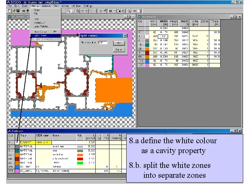Minimize the Colours window
This screenshot has height=185, width=247.
[x=232, y=131]
